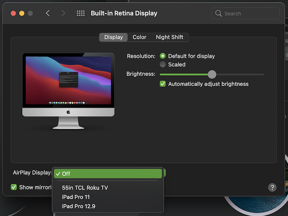
Task: Show all preferences grid icon
Action: coord(81,13)
